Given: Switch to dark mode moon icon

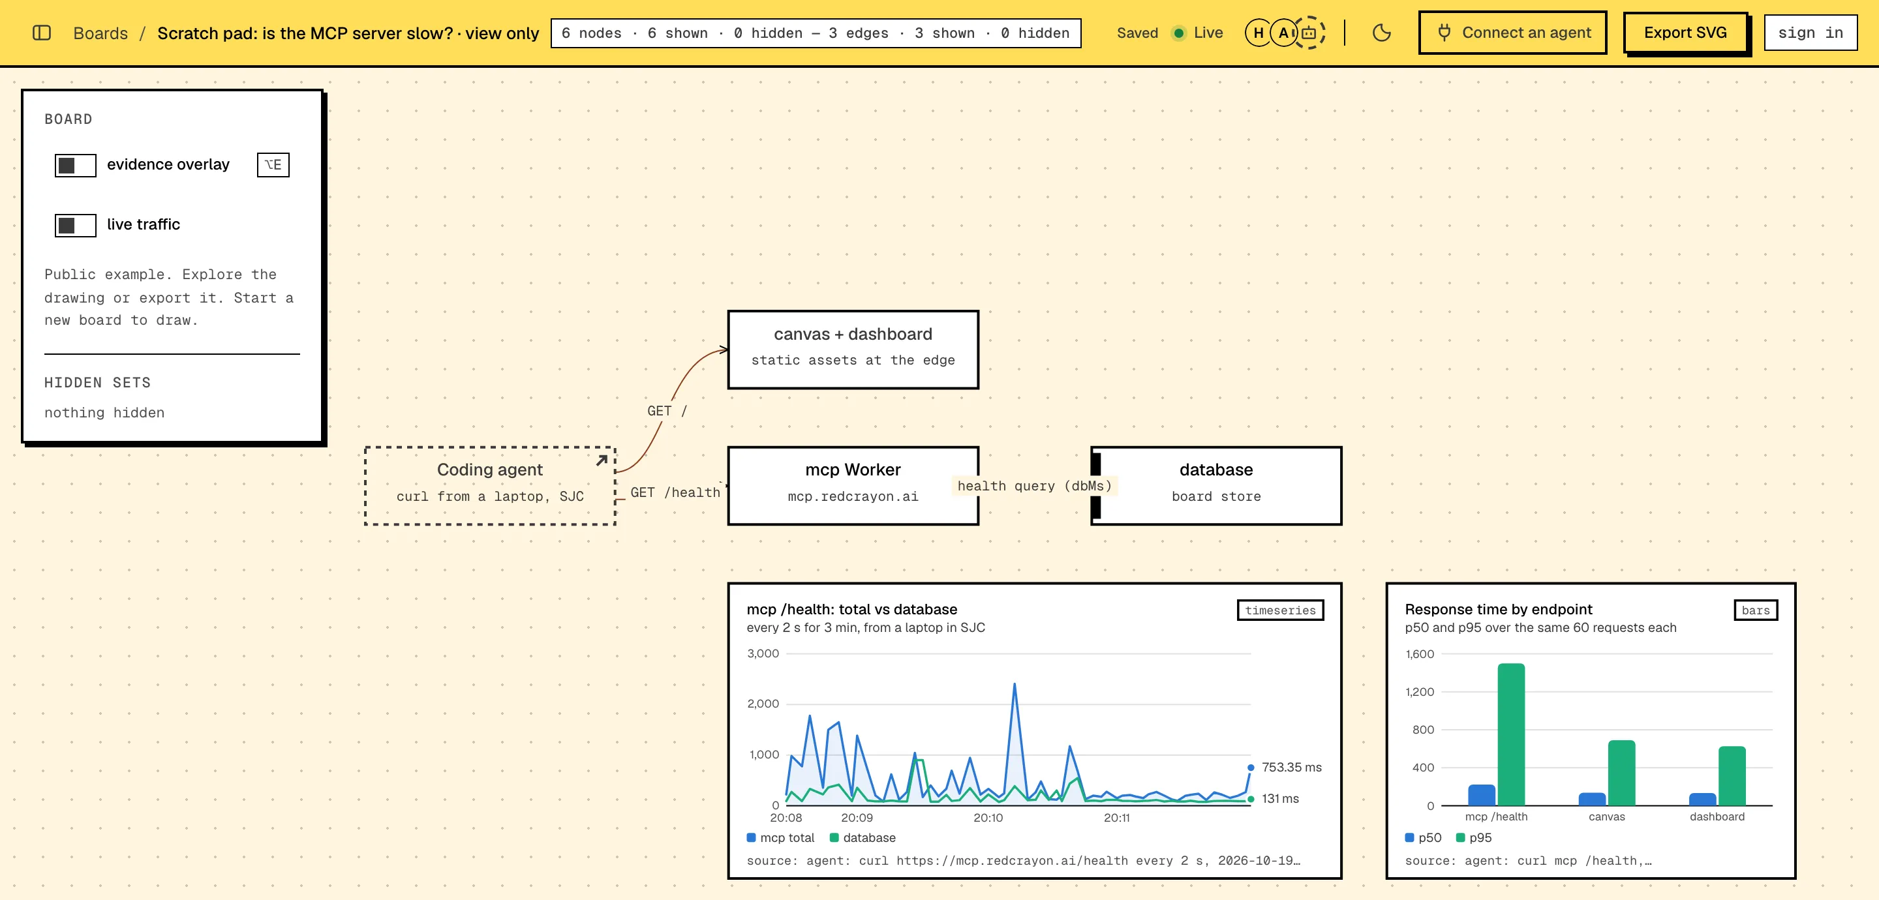Looking at the screenshot, I should tap(1381, 33).
